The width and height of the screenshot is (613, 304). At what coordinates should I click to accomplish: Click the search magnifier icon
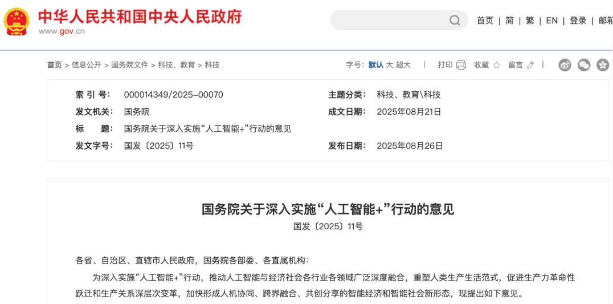tap(455, 21)
